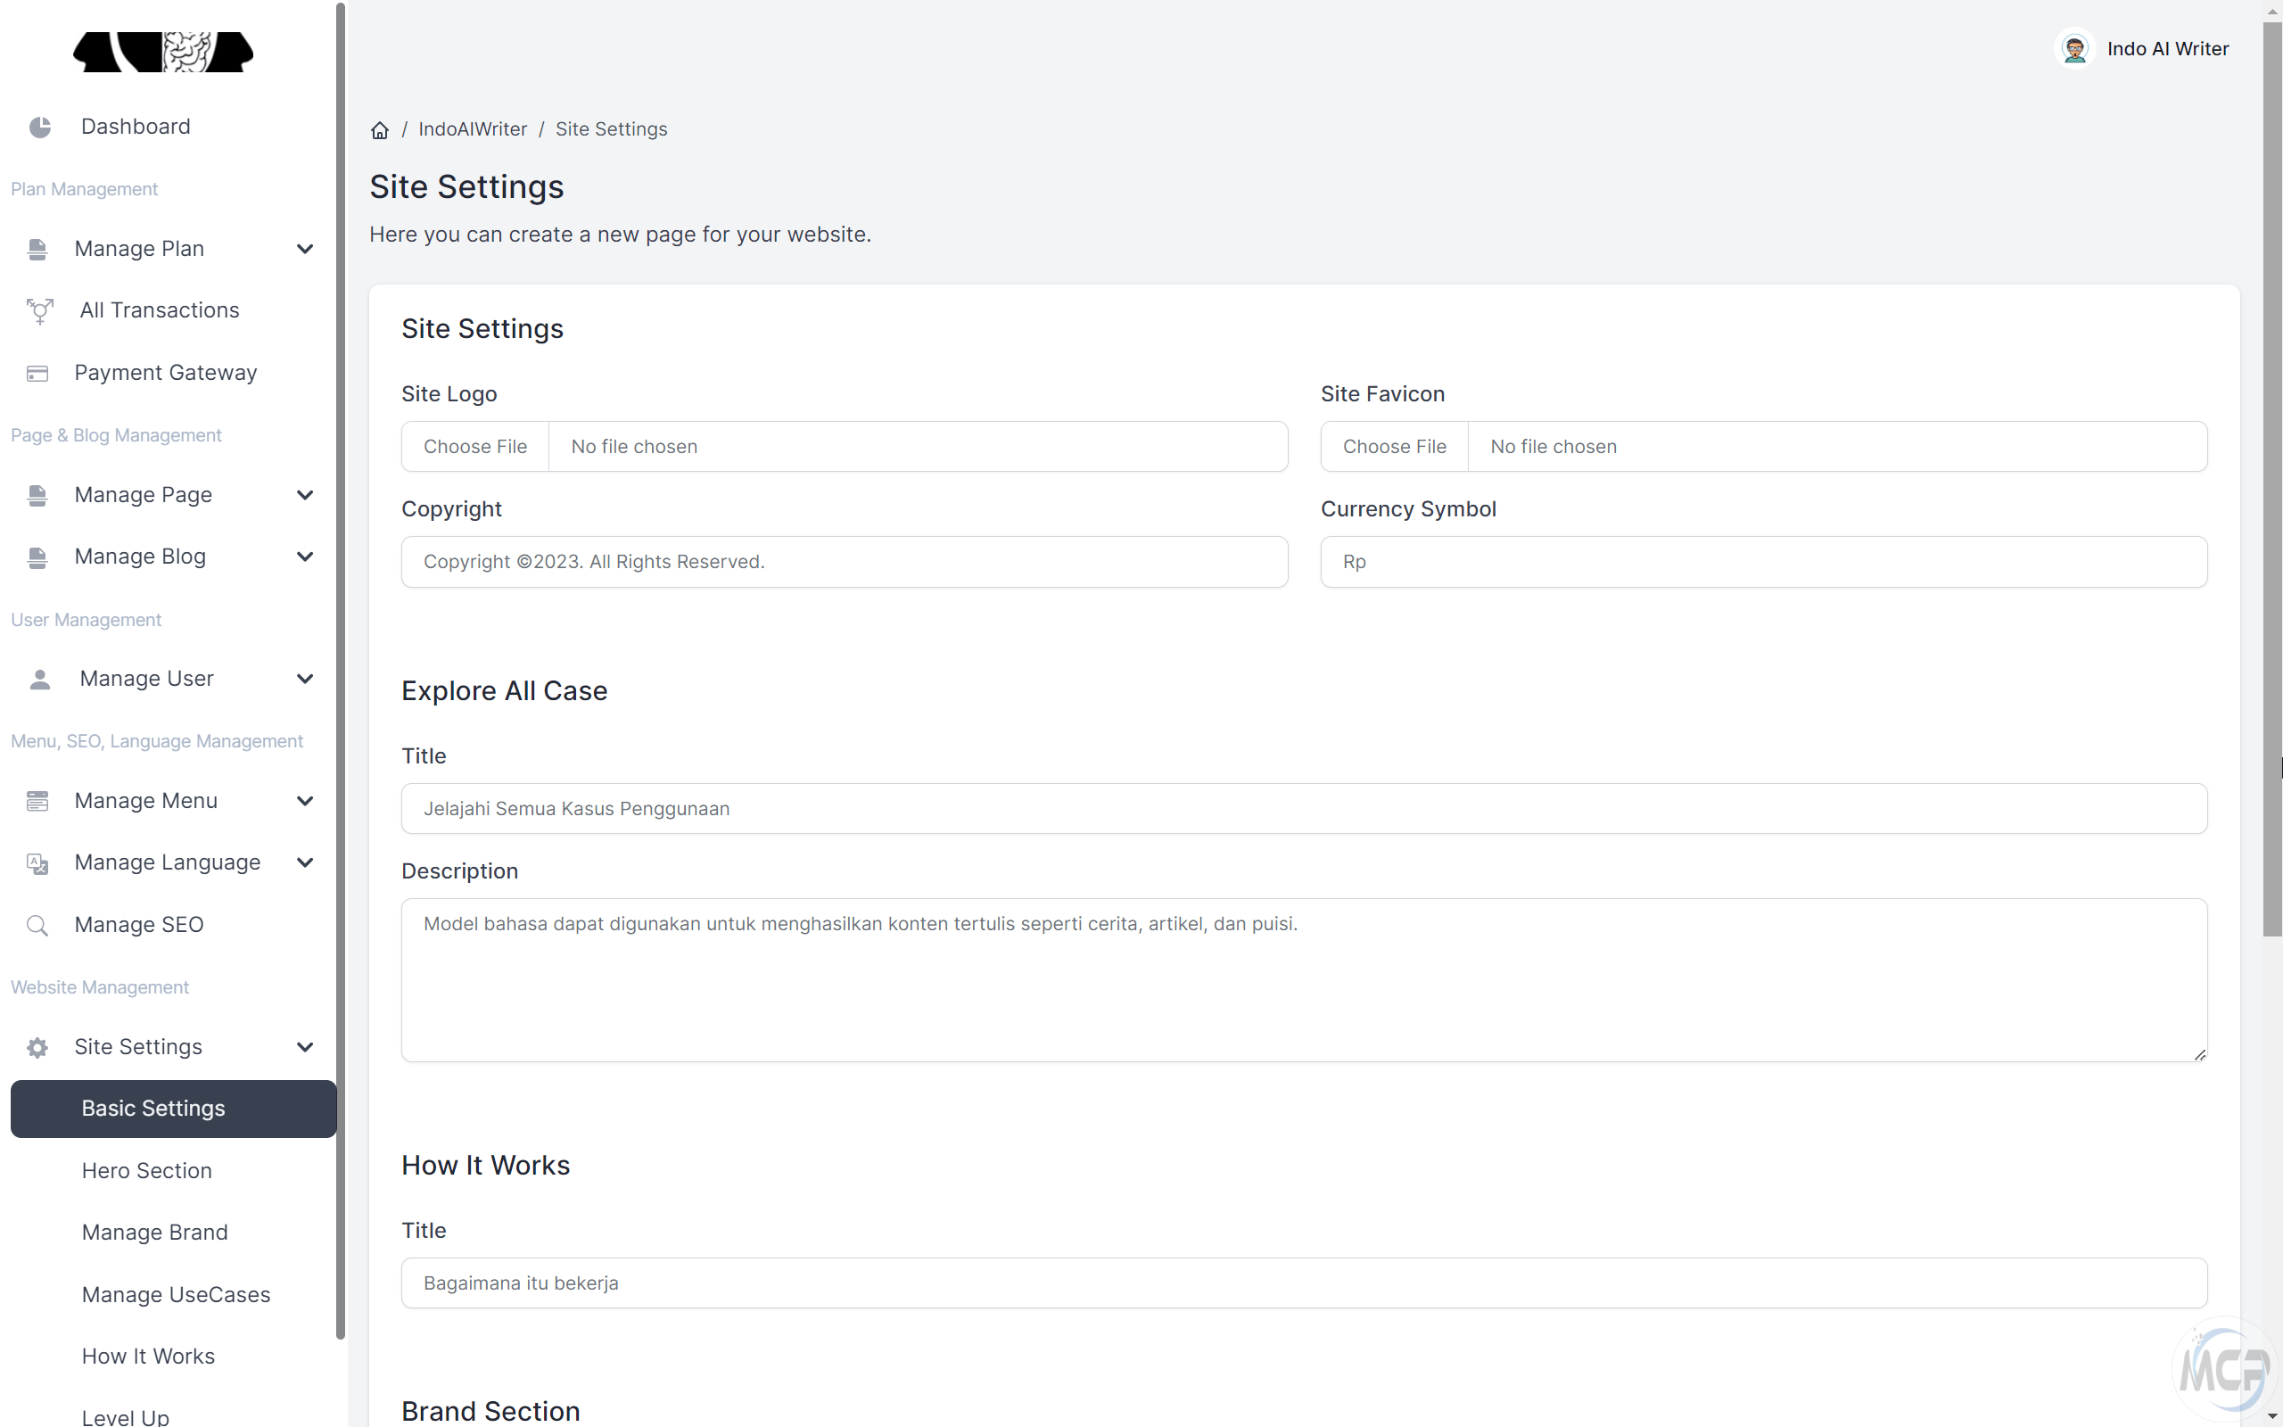This screenshot has height=1427, width=2283.
Task: Click the IndoAIWriter breadcrumb link
Action: 473,129
